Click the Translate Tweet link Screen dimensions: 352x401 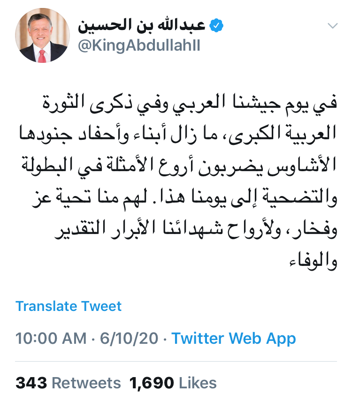[x=69, y=306]
